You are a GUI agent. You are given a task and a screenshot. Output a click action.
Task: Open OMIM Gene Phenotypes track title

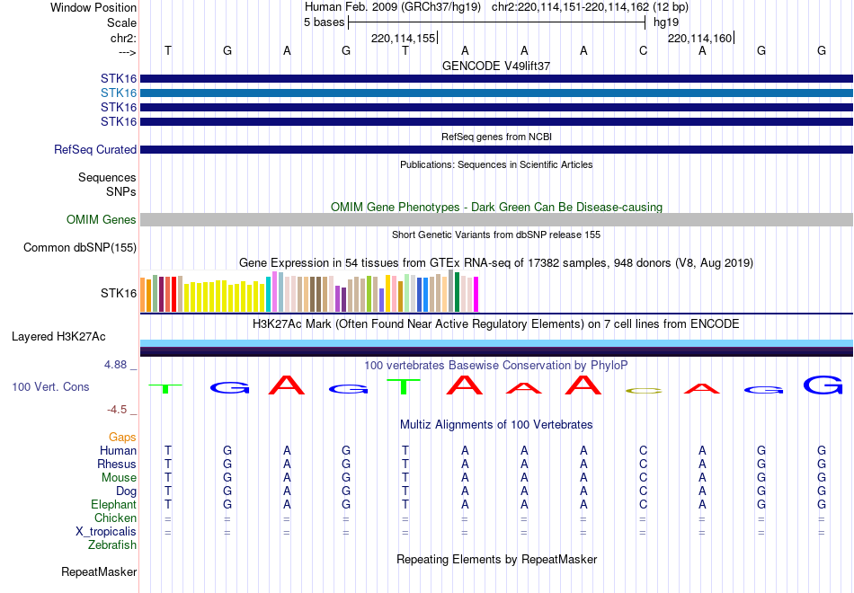coord(496,207)
